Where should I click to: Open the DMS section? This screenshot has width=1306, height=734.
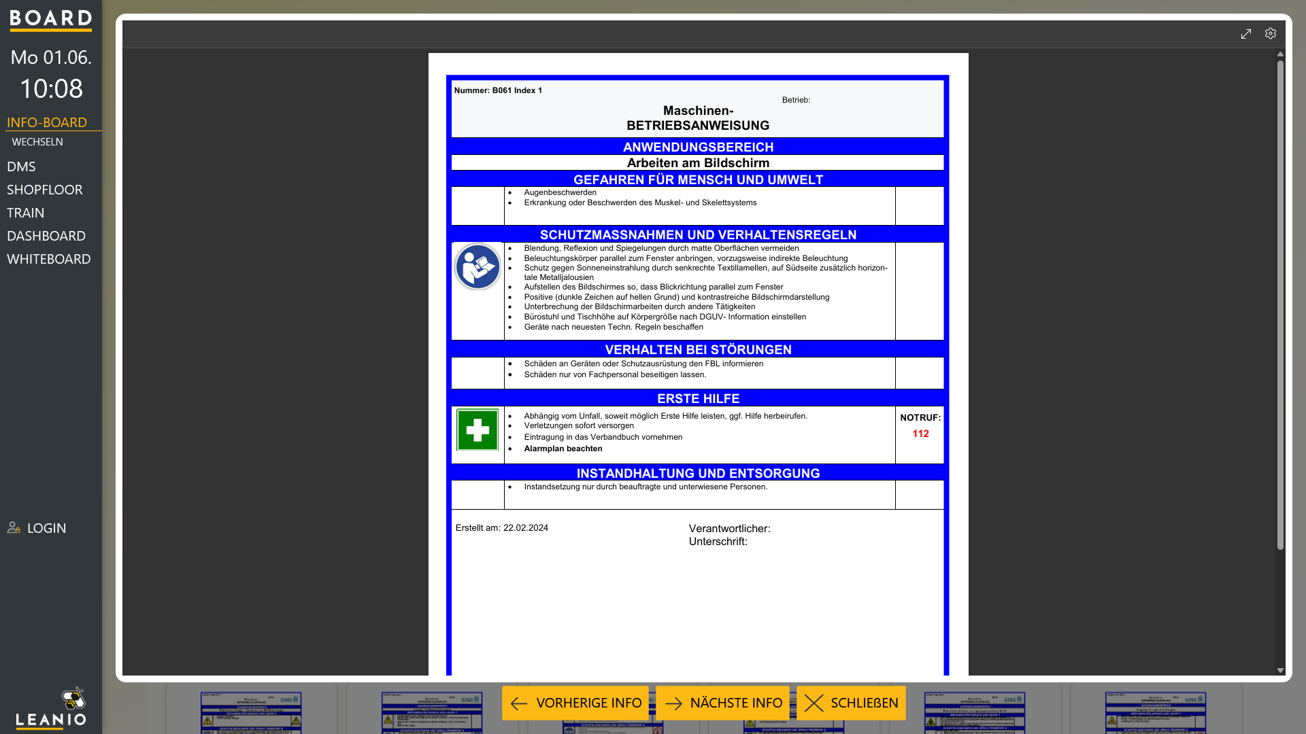click(21, 167)
